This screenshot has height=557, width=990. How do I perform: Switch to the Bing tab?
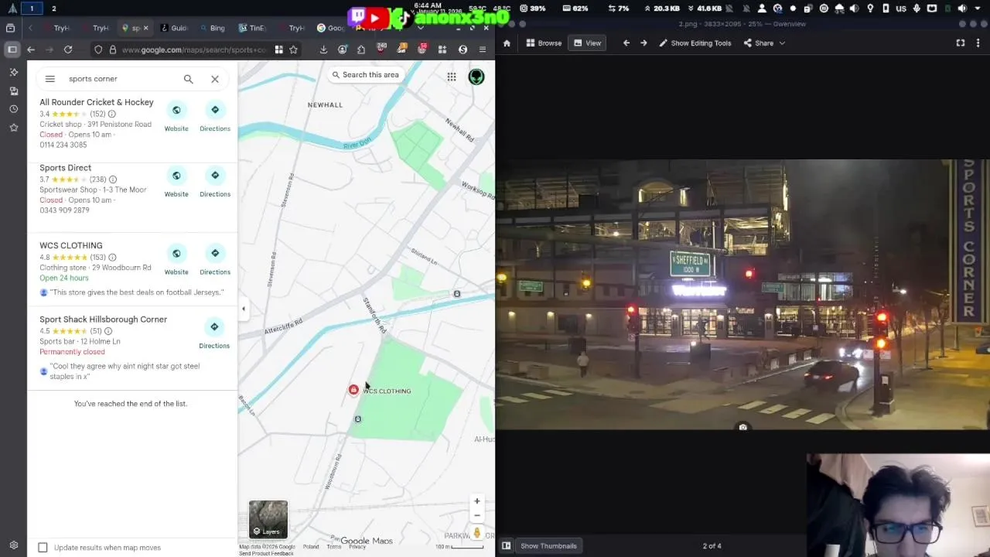(211, 28)
